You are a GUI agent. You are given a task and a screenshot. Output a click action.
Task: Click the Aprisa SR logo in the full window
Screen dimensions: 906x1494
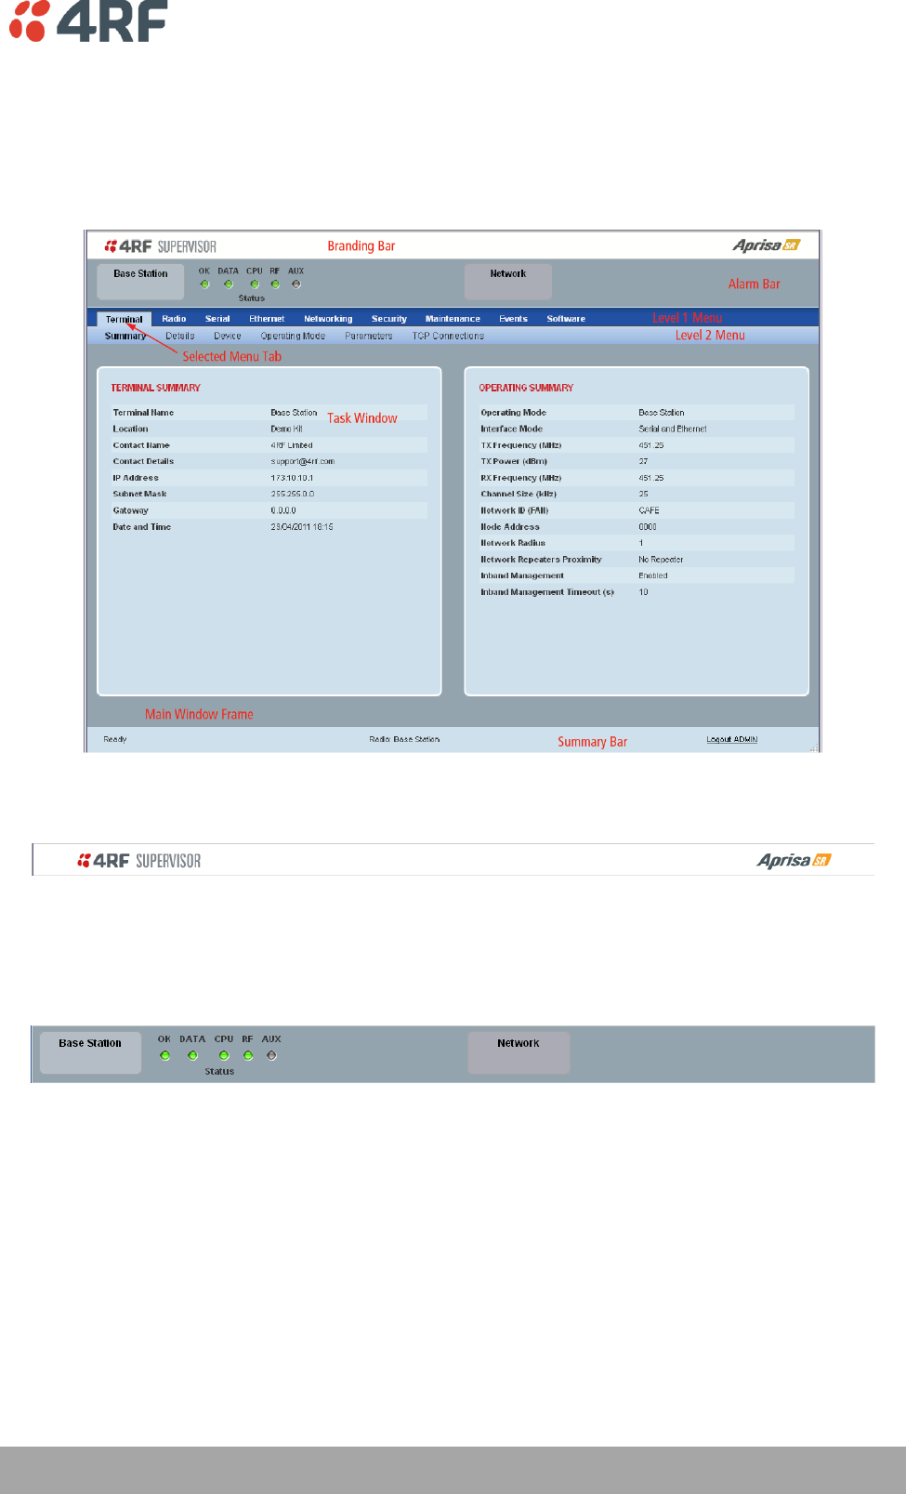(x=767, y=245)
